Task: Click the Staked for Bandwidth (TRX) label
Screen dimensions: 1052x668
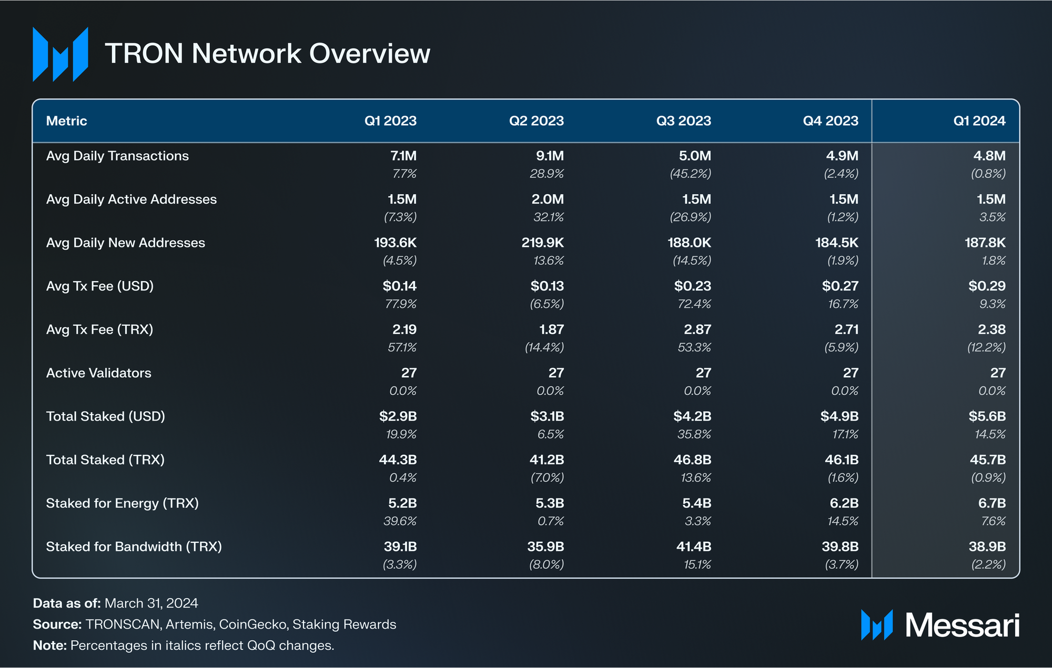Action: [134, 547]
